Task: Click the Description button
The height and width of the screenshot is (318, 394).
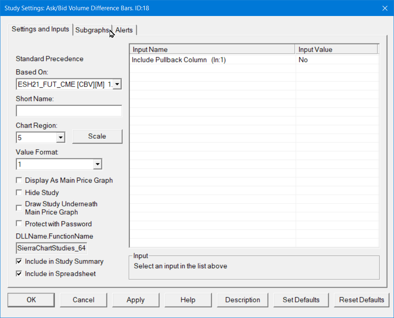Action: [x=243, y=300]
